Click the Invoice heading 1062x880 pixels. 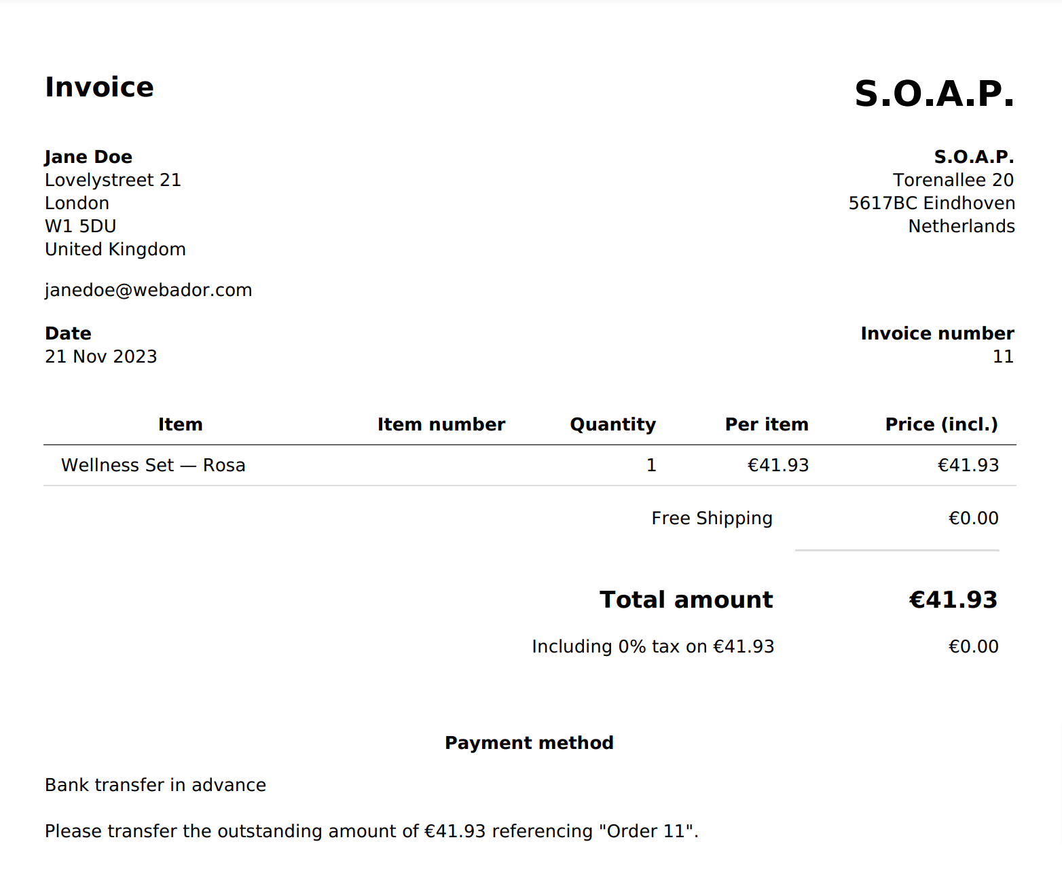pos(99,88)
